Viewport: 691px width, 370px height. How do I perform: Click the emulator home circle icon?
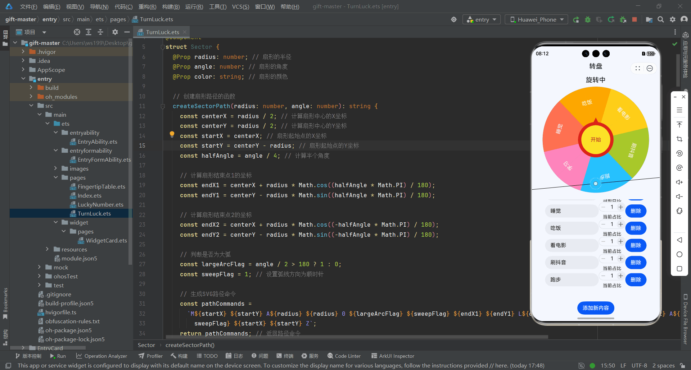[679, 254]
